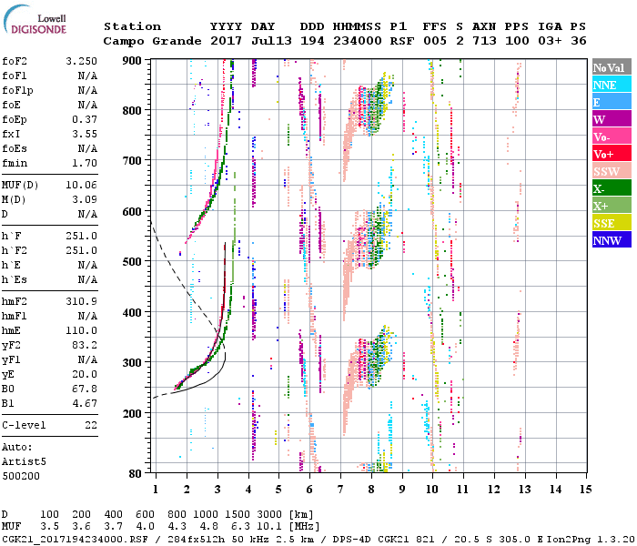This screenshot has height=546, width=637.
Task: Click the 8 MHz frequency axis label
Action: coord(371,490)
